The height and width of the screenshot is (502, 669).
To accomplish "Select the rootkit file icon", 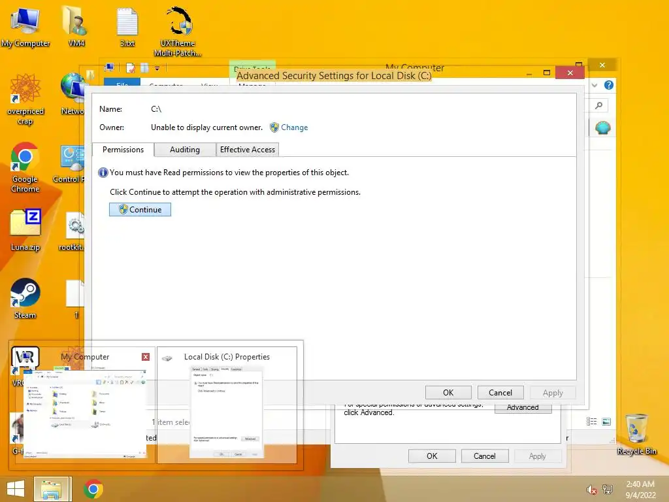I will coord(73,231).
